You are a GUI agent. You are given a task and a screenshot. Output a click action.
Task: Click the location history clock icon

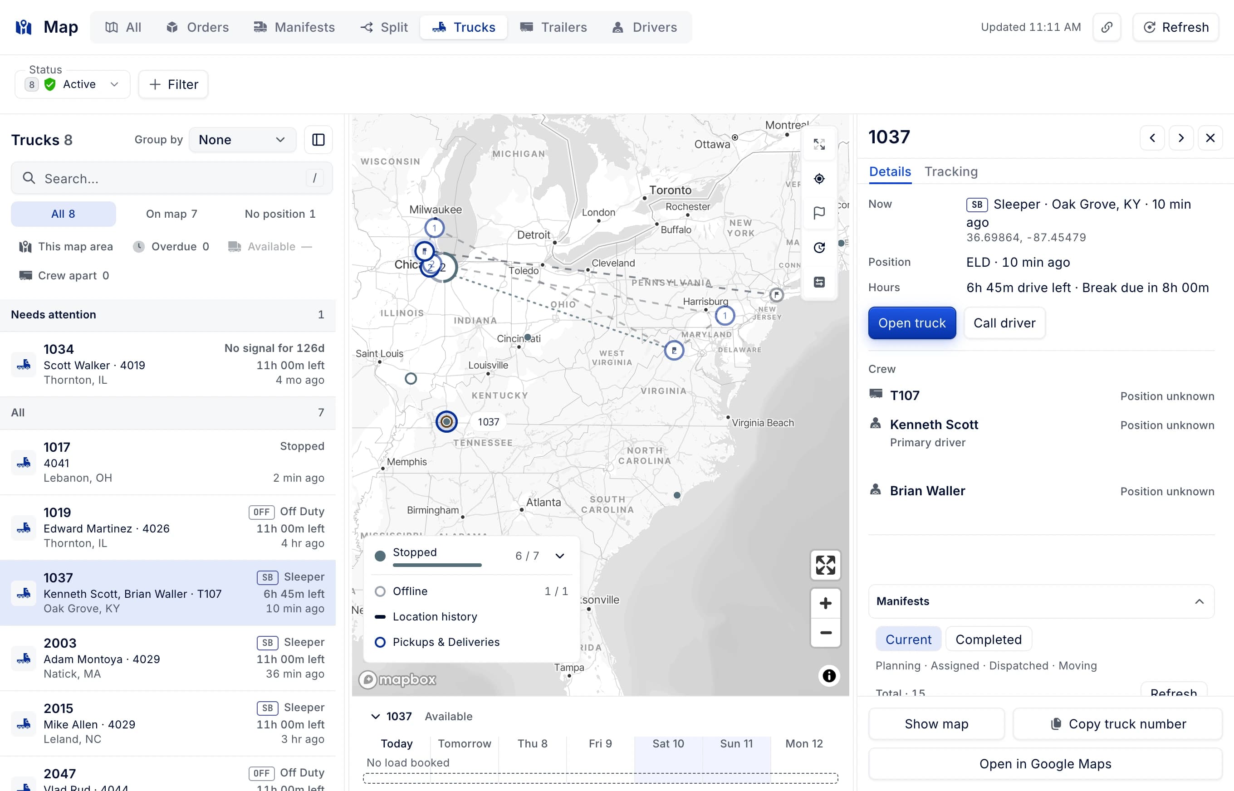[x=819, y=248]
